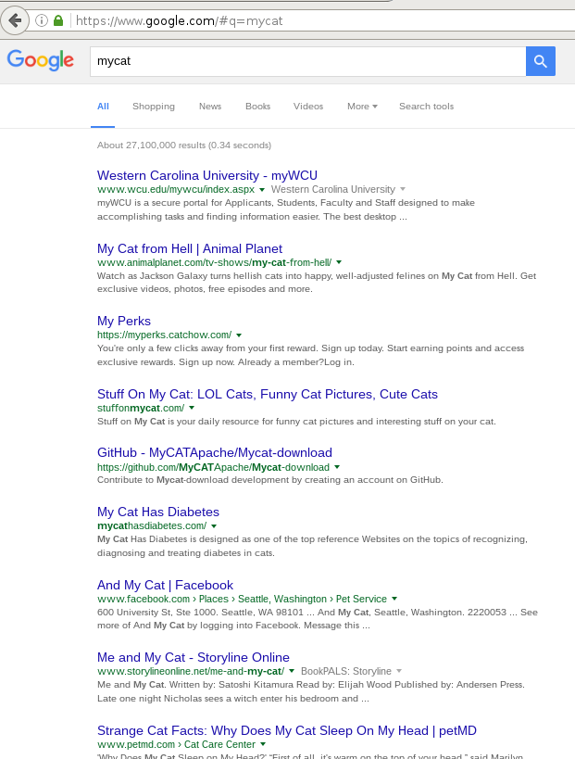Select the All results tab

click(x=103, y=107)
